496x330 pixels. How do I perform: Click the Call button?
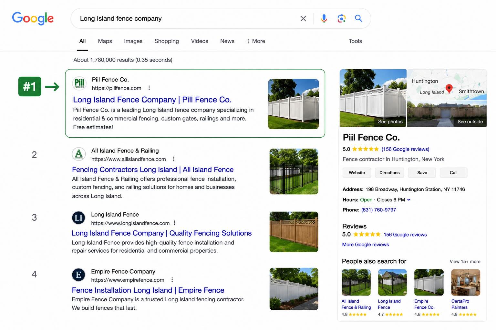[x=453, y=173]
